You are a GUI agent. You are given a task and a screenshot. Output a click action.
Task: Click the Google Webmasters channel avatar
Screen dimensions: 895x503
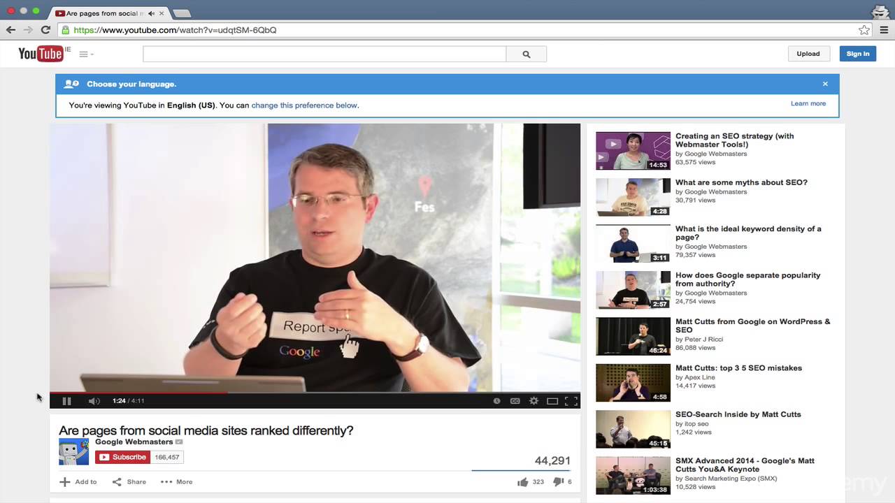point(73,451)
